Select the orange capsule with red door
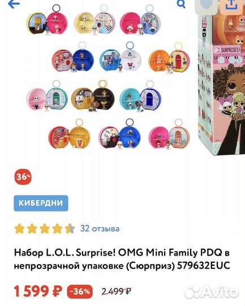The height and width of the screenshot is (306, 245). click(169, 58)
